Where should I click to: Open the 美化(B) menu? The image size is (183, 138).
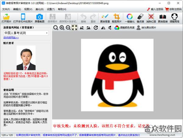tap(40, 9)
